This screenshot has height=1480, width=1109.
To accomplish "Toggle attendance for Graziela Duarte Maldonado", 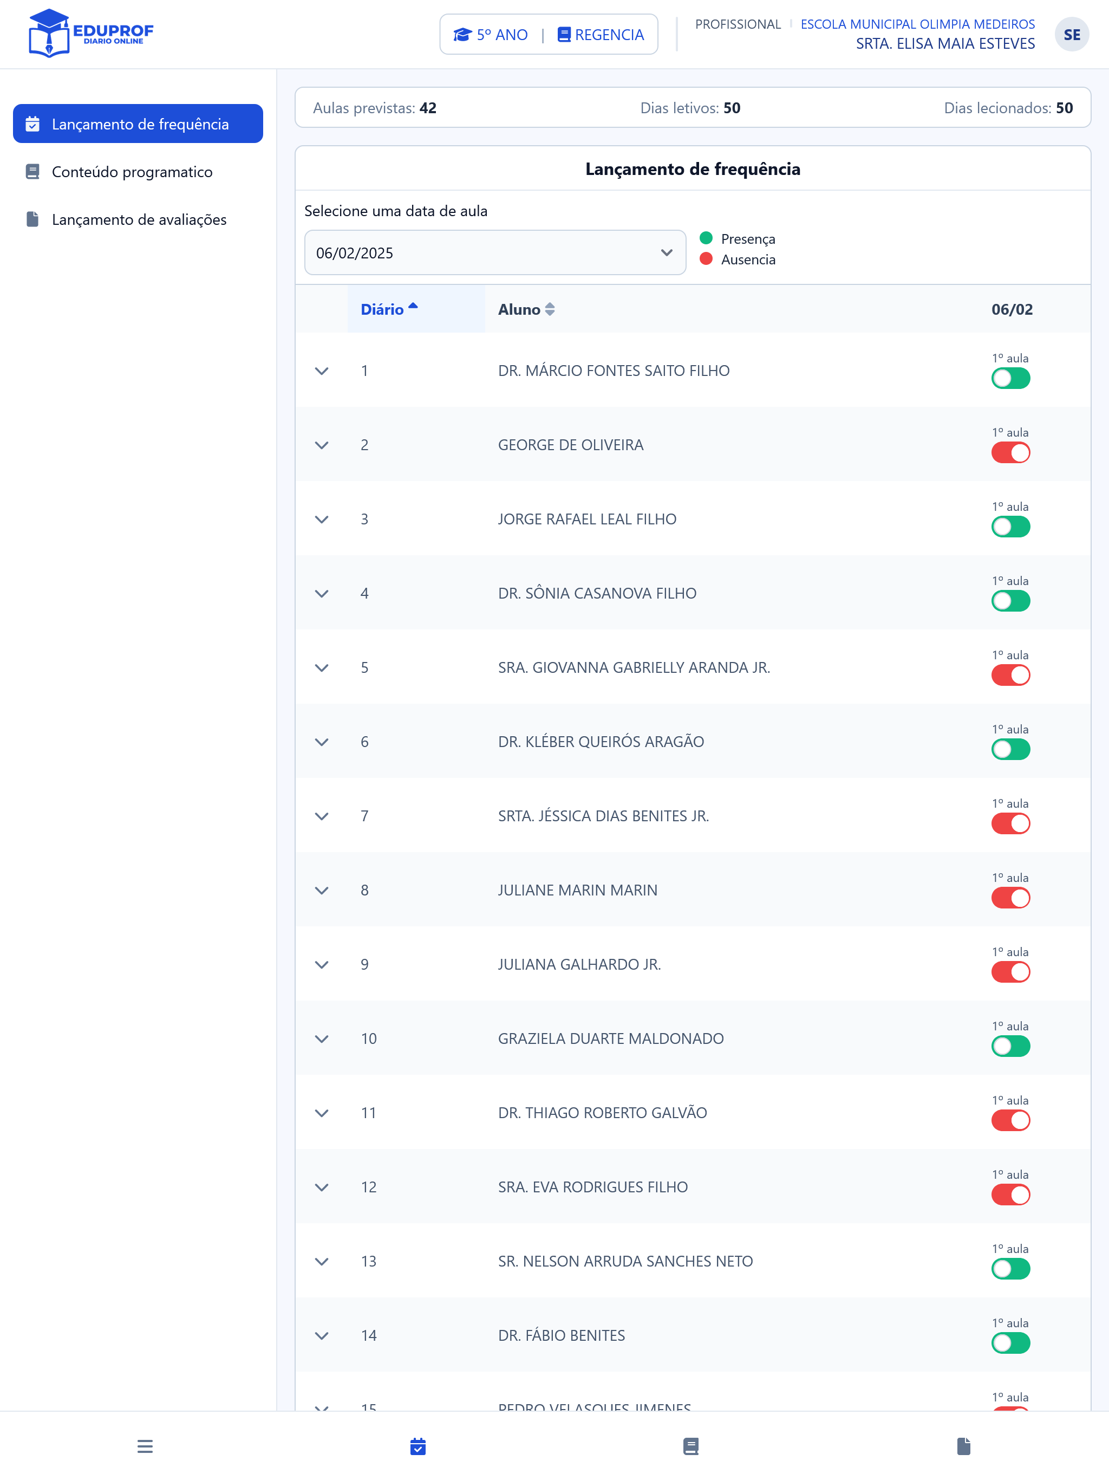I will point(1010,1047).
